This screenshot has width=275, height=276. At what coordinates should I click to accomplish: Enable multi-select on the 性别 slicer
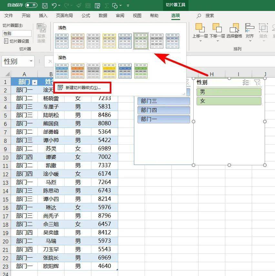pos(246,83)
